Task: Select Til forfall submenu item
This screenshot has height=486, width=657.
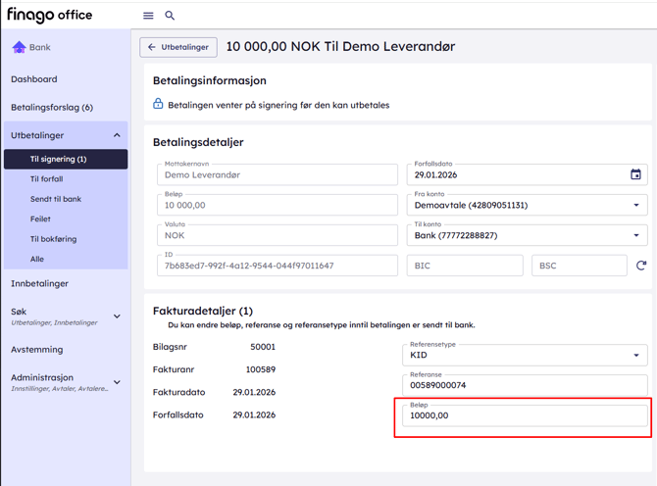Action: point(46,179)
